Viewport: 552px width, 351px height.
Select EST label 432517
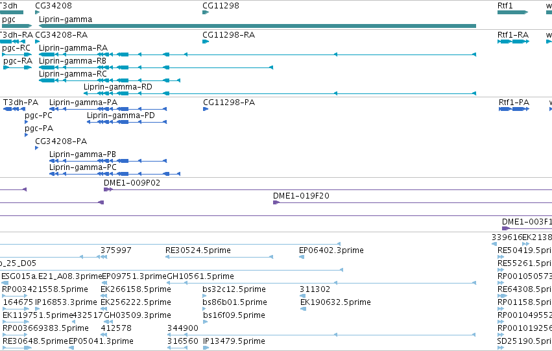[x=88, y=316]
